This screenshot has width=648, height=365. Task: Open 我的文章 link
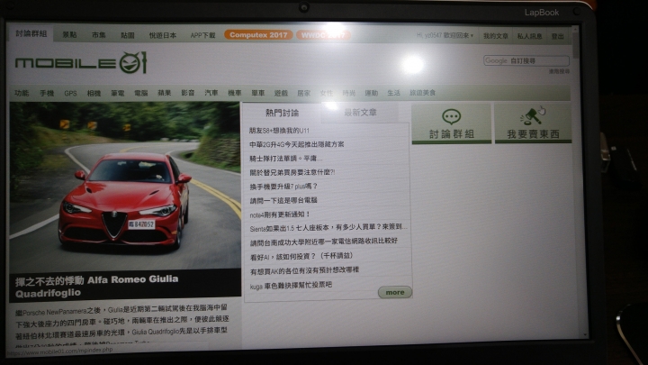click(496, 36)
